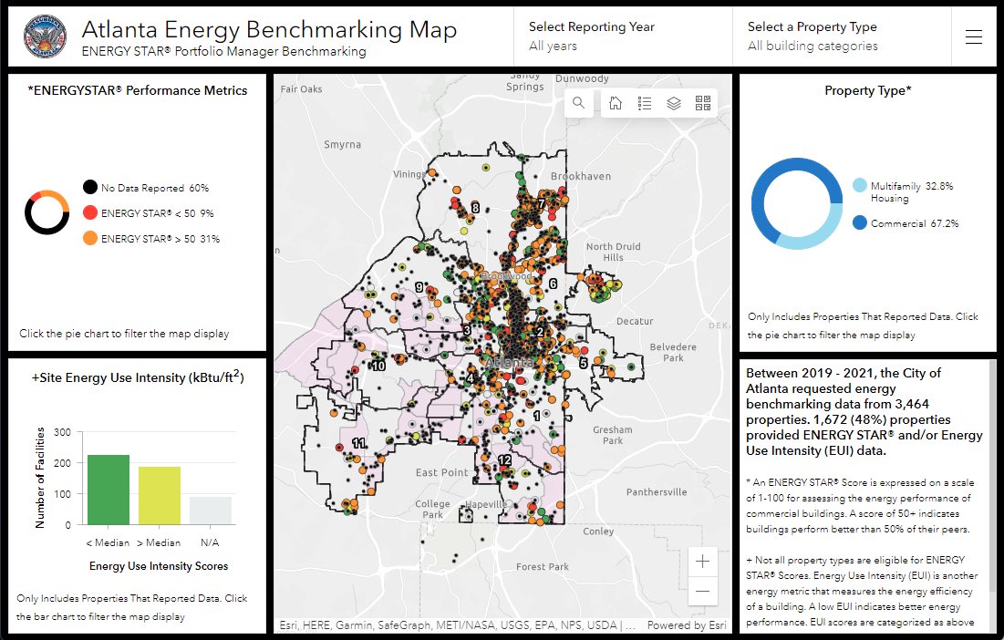The height and width of the screenshot is (640, 1004).
Task: Click the Esri, HERE, Garmin attribution text
Action: [457, 625]
